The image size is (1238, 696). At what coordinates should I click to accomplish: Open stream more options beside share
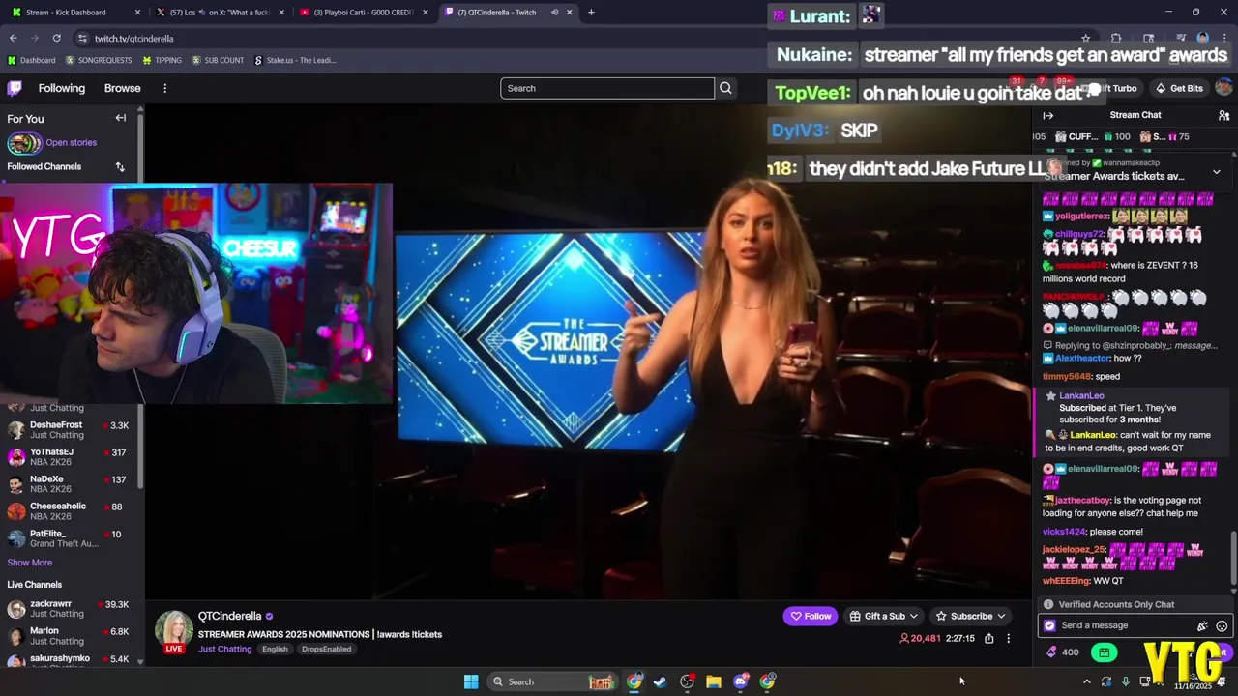[x=1008, y=639]
